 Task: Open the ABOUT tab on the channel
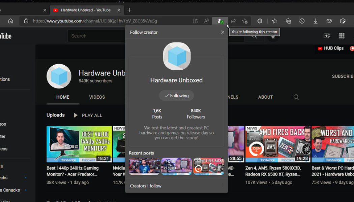point(265,97)
